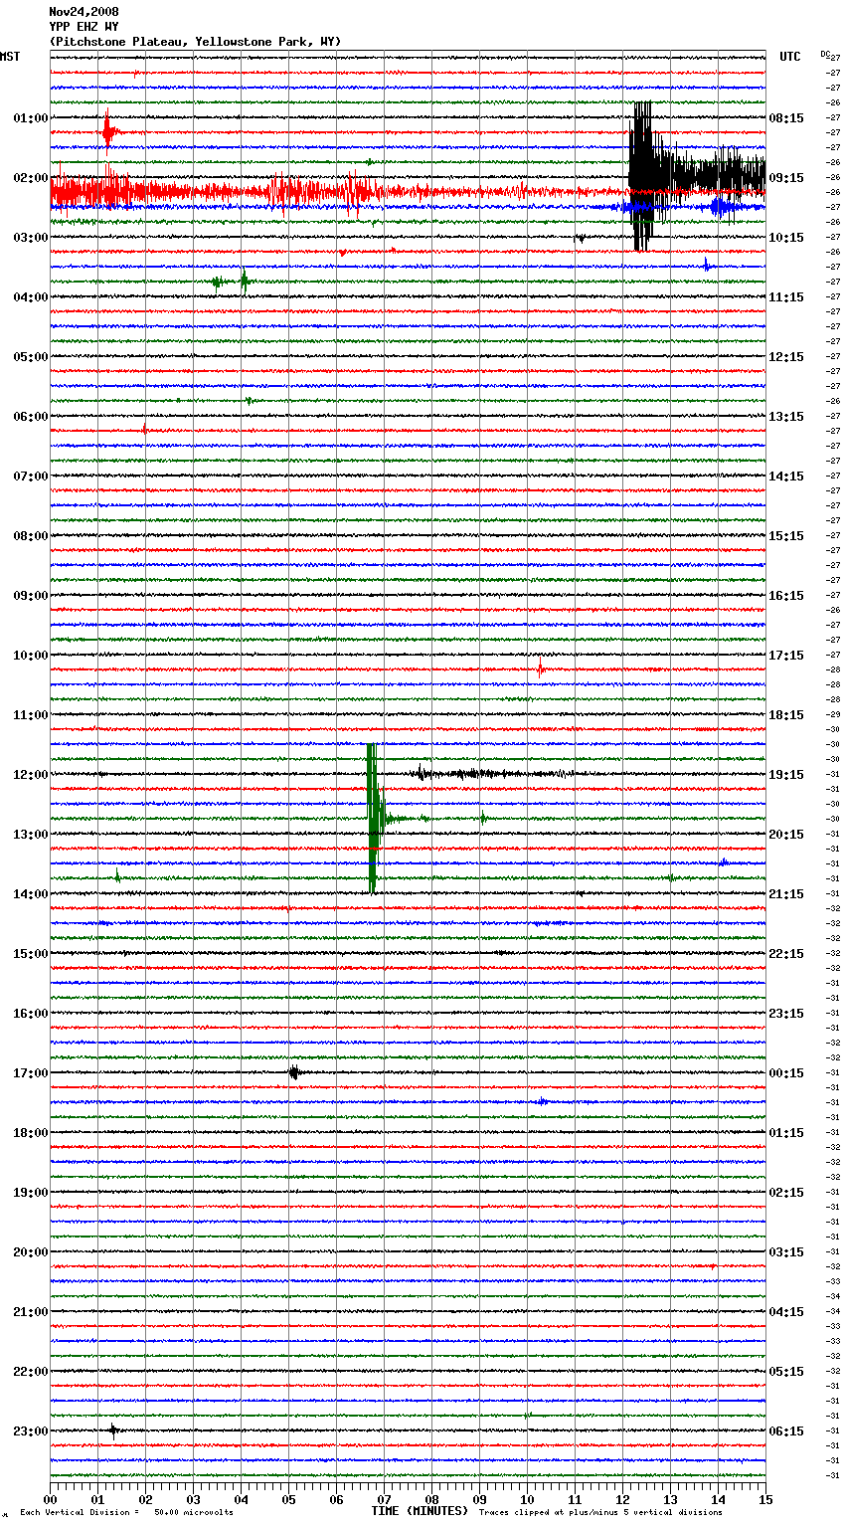Image resolution: width=845 pixels, height=1526 pixels.
Task: Click the 04:00 MST row label
Action: pyautogui.click(x=30, y=297)
